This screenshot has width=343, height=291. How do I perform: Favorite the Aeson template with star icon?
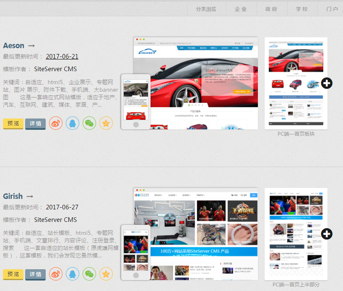pyautogui.click(x=106, y=123)
